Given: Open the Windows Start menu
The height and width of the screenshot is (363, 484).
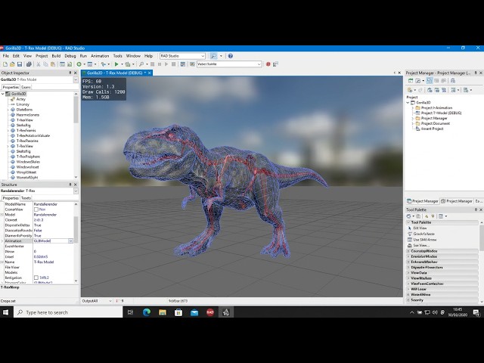Looking at the screenshot, I should tap(5, 312).
